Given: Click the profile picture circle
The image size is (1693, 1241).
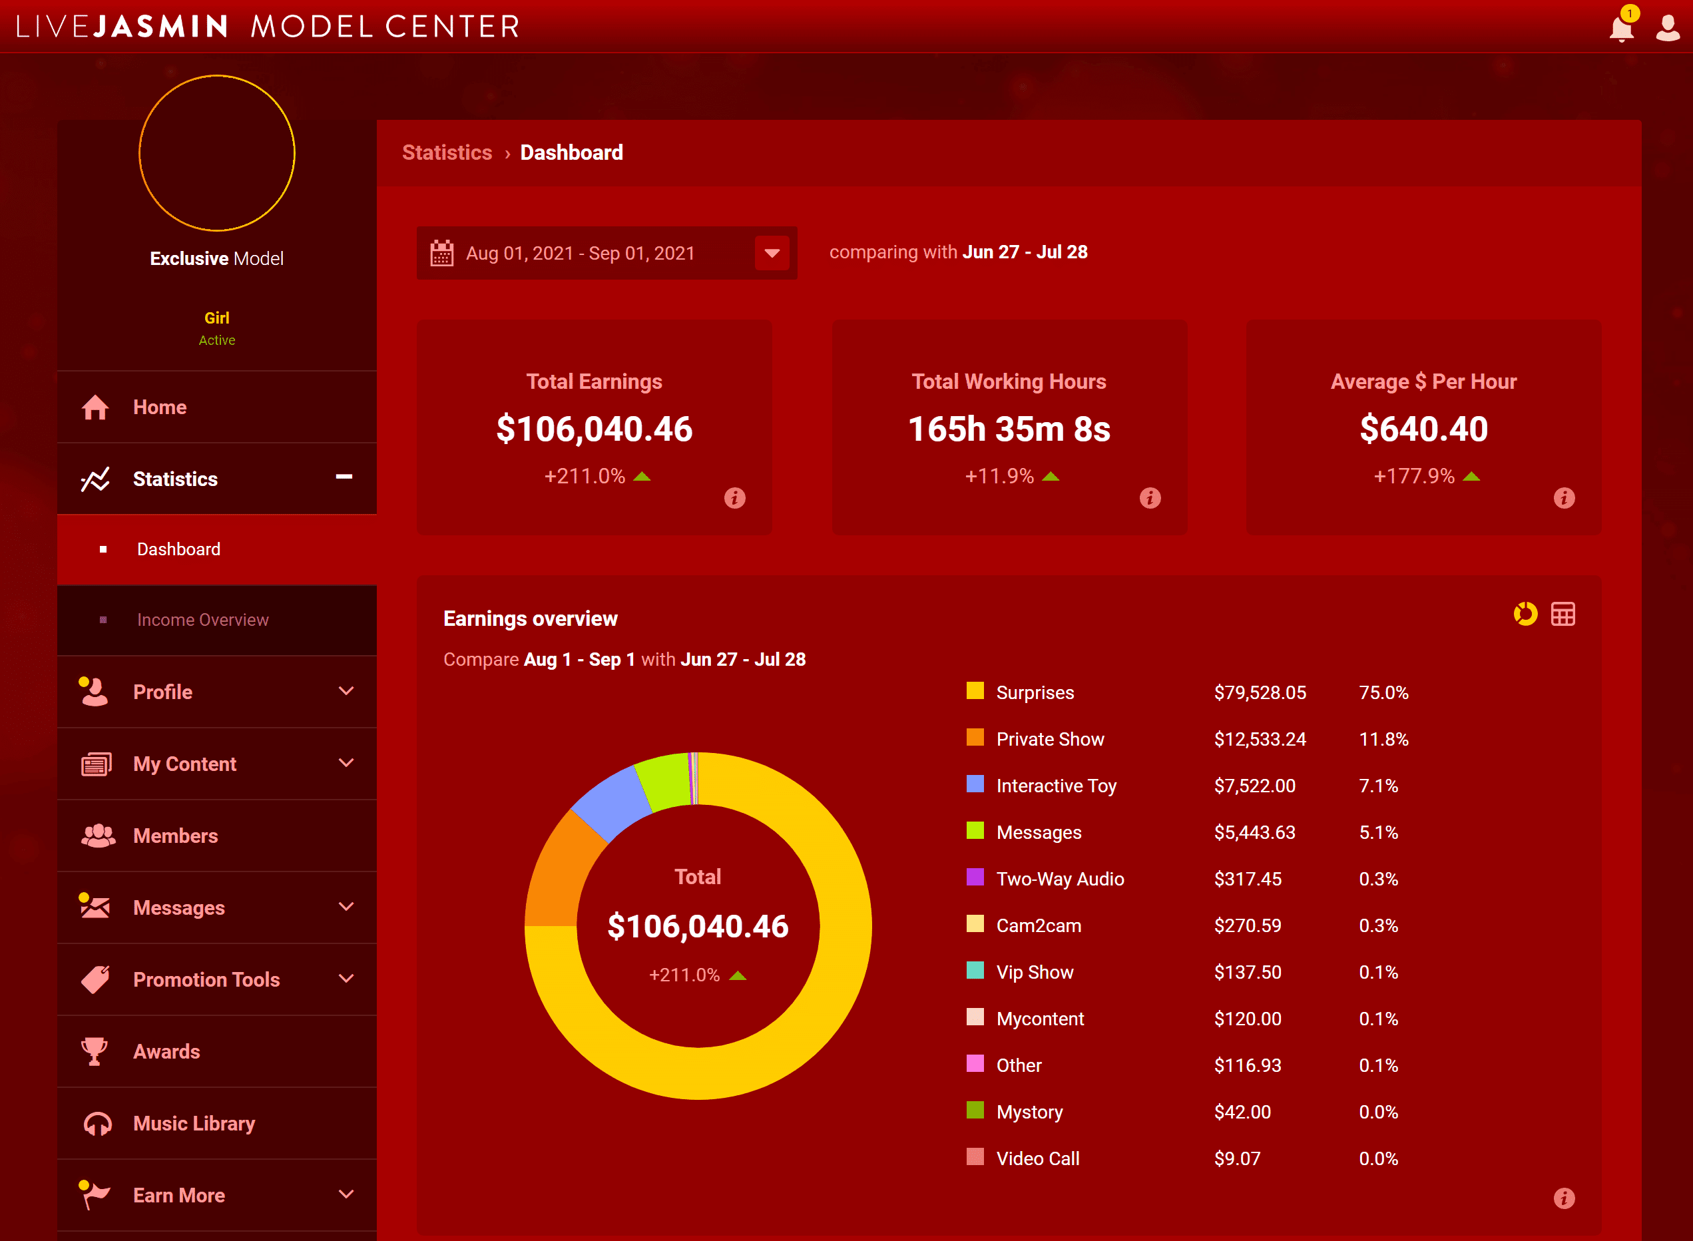Looking at the screenshot, I should point(217,152).
